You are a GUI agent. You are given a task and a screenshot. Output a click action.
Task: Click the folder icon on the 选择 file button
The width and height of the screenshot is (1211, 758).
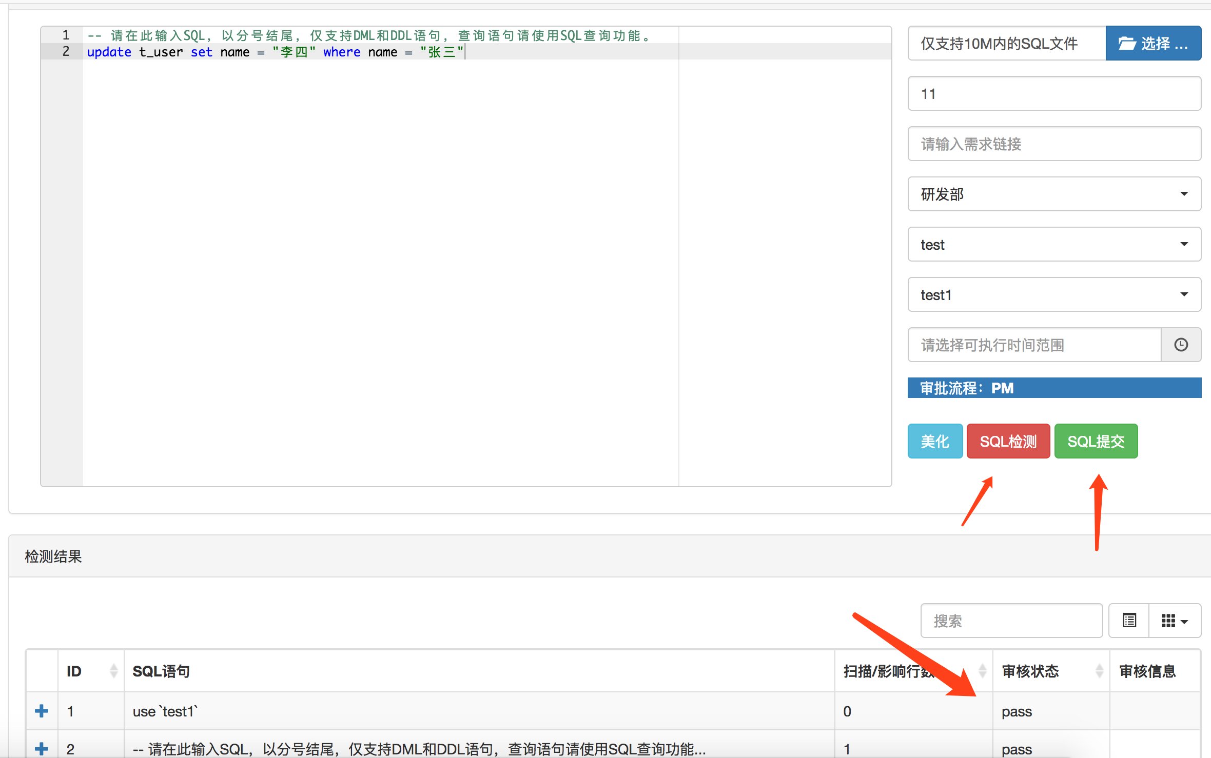click(x=1127, y=43)
